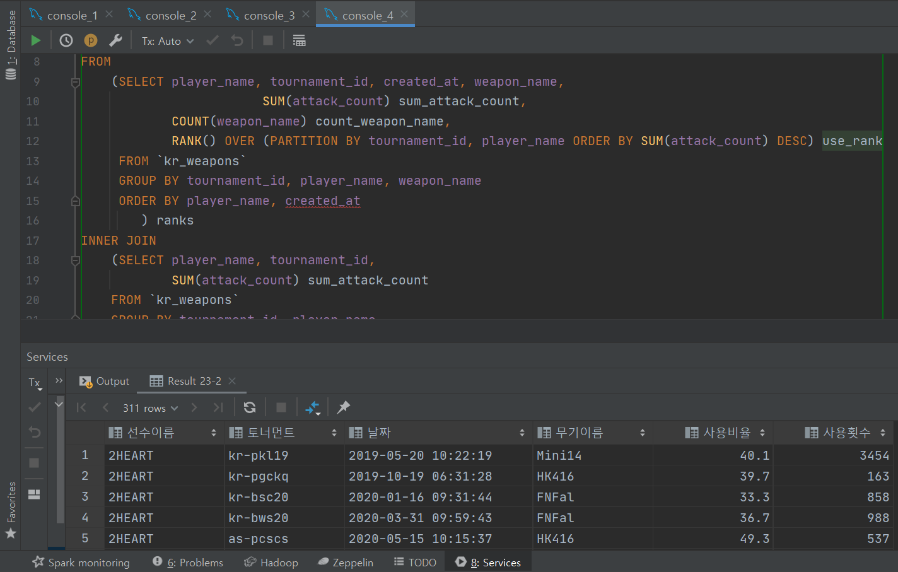Viewport: 898px width, 572px height.
Task: Sort by the 날짜 column header
Action: tap(438, 433)
